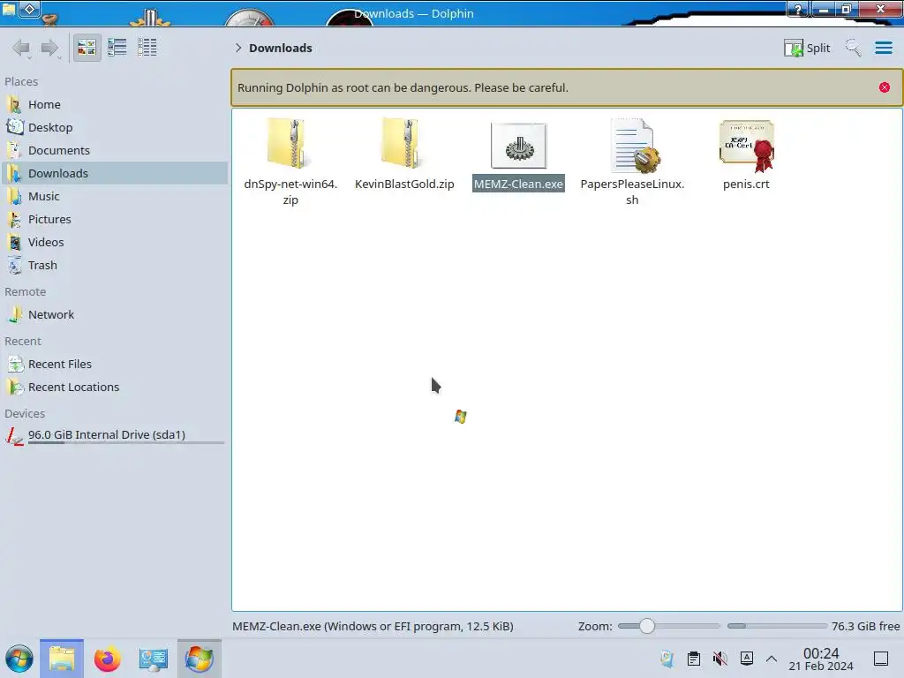Click the window help question-mark button
The image size is (904, 678).
(x=798, y=9)
